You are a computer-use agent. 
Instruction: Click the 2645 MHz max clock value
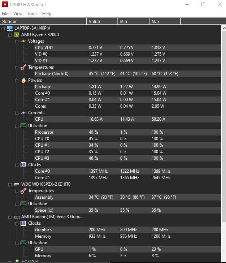(x=161, y=178)
